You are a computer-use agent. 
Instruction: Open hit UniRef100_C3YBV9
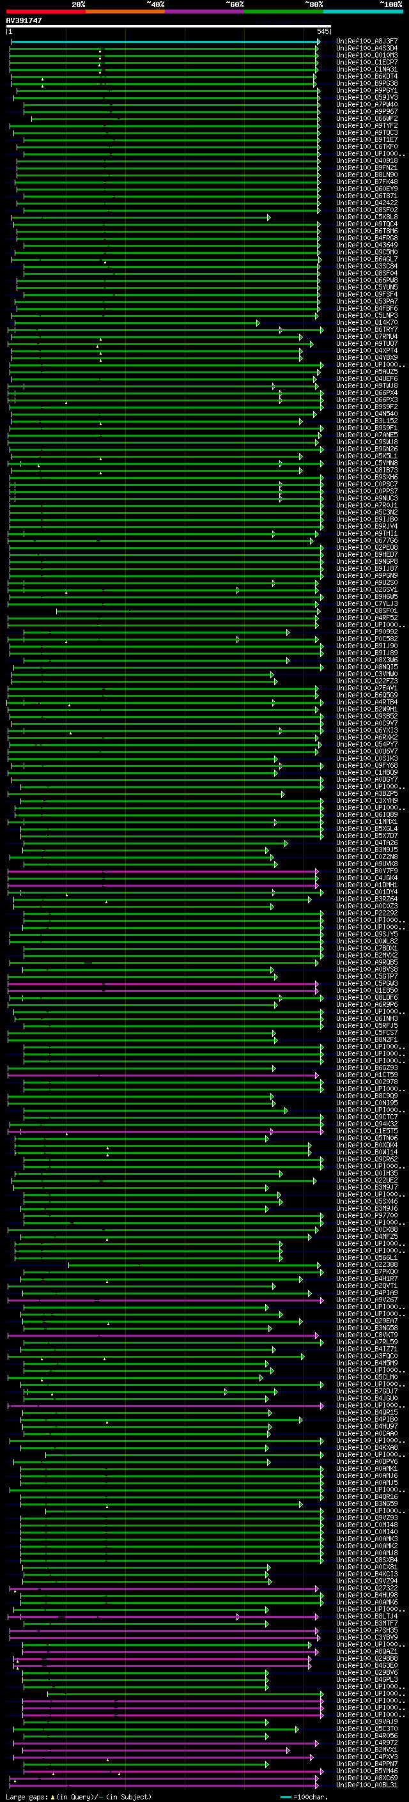pos(366,1638)
